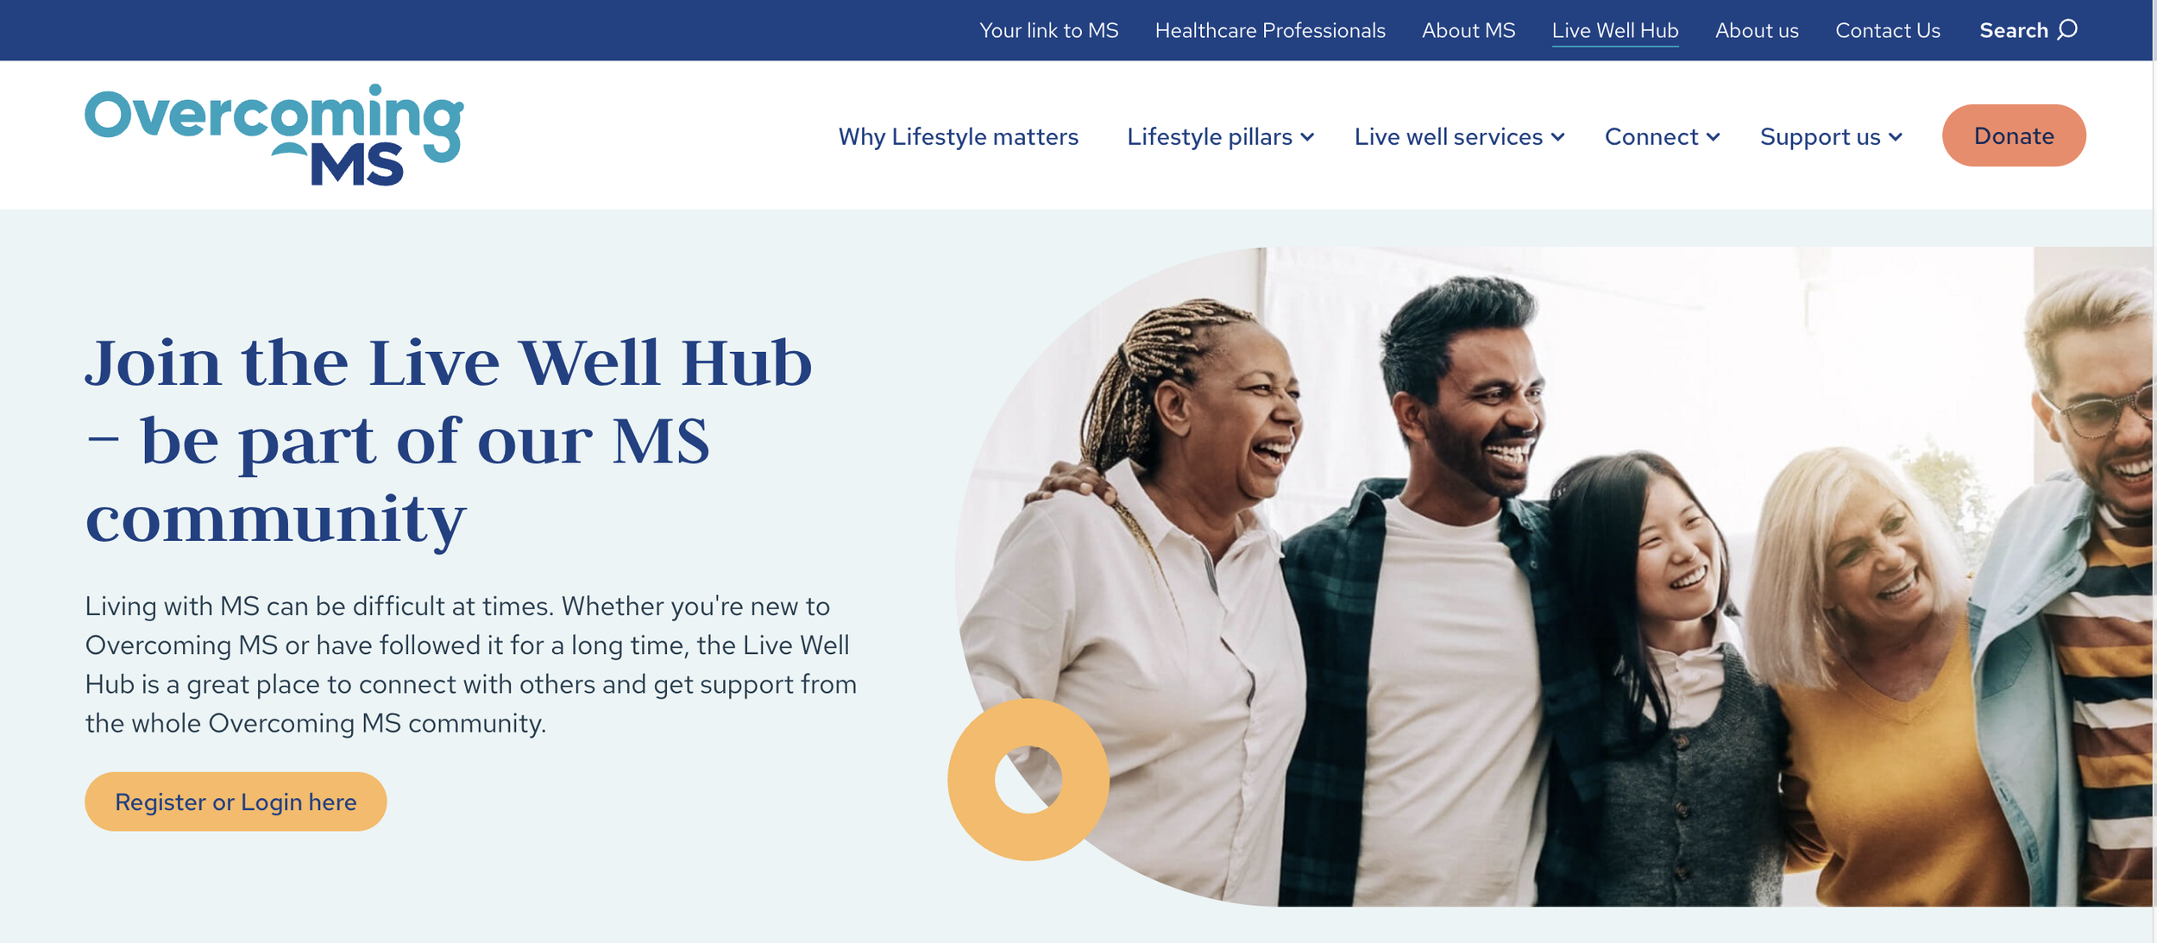
Task: Click the search magnifier icon
Action: [2068, 29]
